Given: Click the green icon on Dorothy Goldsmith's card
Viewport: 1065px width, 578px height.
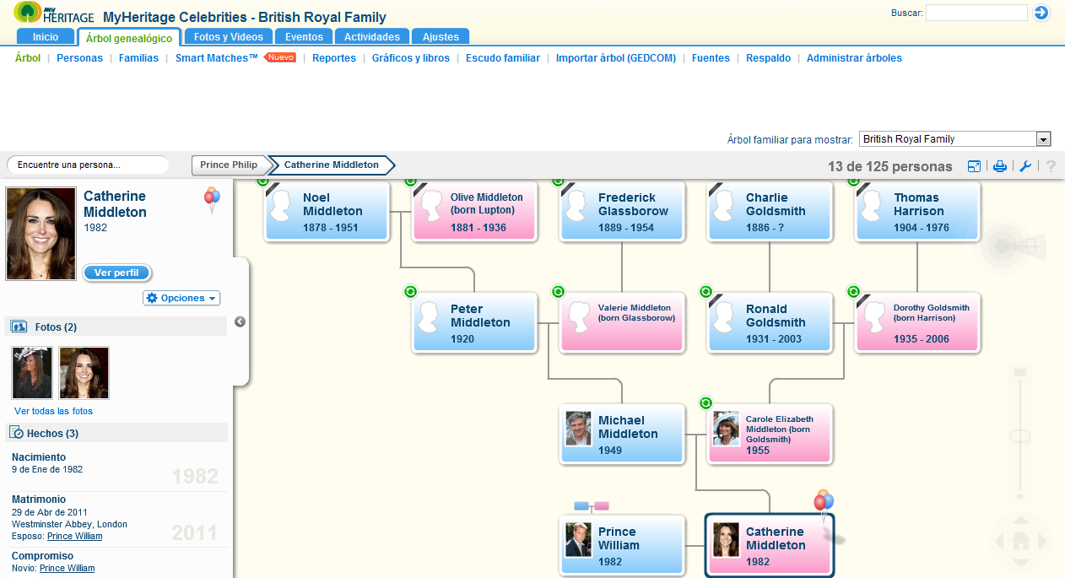Looking at the screenshot, I should coord(854,292).
